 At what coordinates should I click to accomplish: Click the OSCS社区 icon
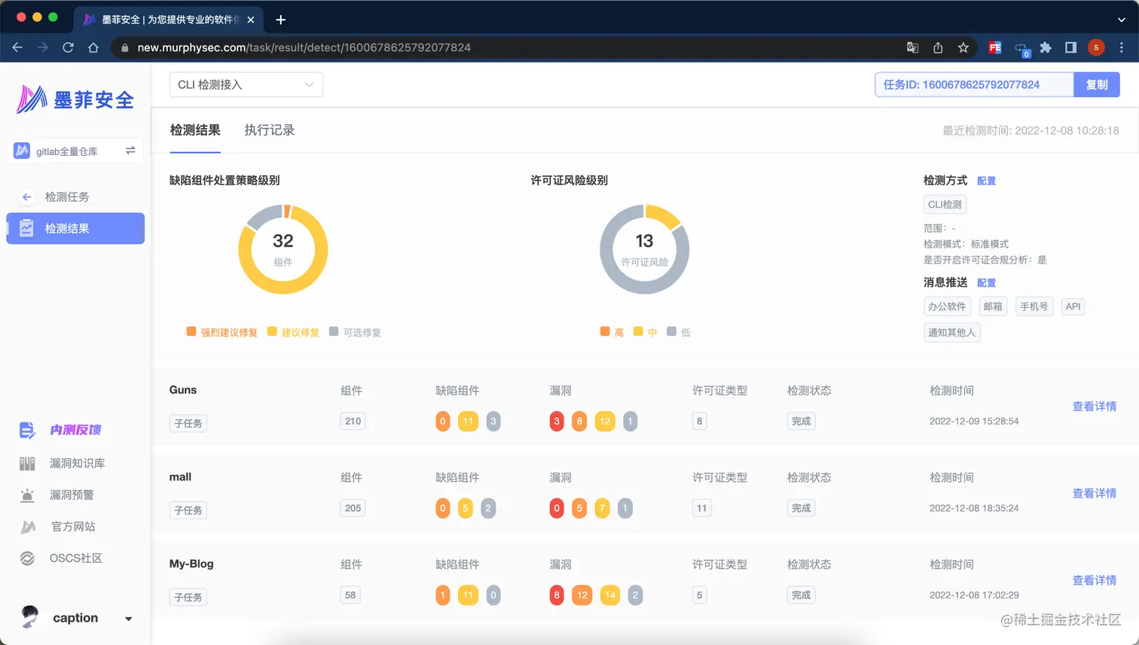click(x=27, y=558)
